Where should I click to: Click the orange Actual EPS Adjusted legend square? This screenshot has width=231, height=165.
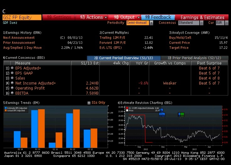[6, 111]
